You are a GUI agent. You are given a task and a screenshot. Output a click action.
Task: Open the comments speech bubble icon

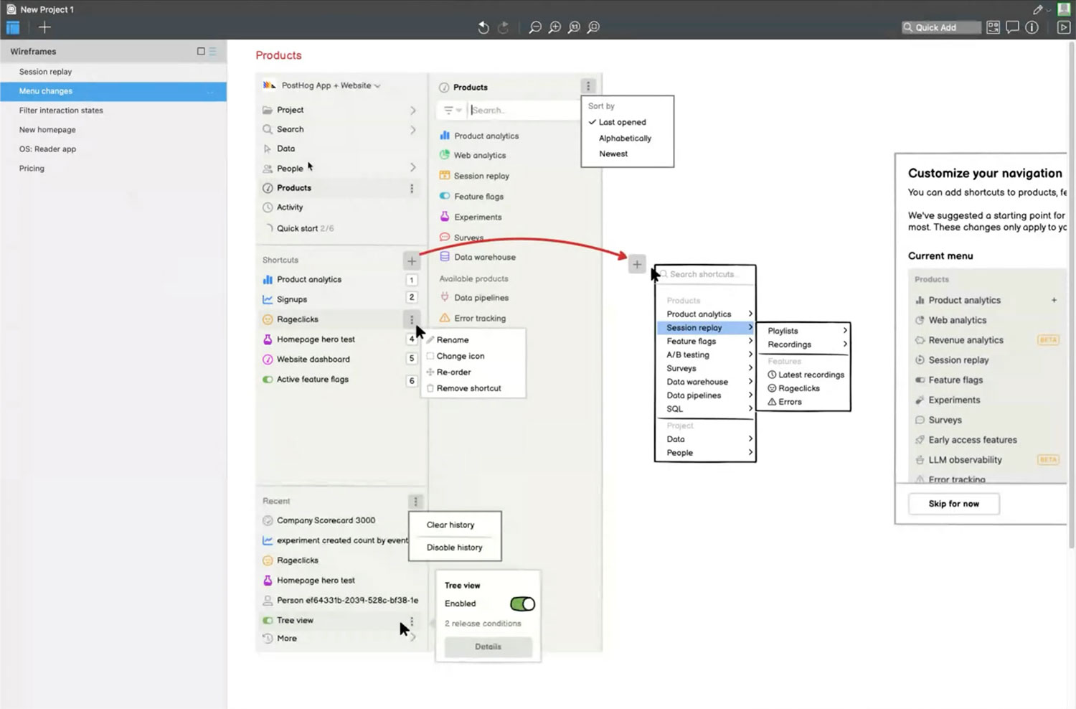pos(1012,27)
